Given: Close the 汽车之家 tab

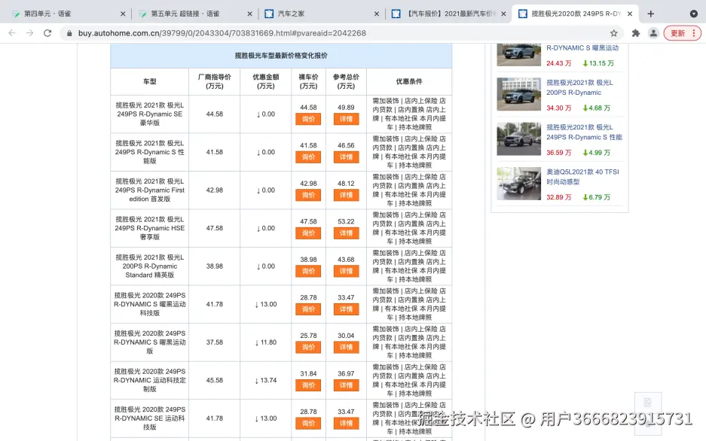Looking at the screenshot, I should tap(377, 14).
